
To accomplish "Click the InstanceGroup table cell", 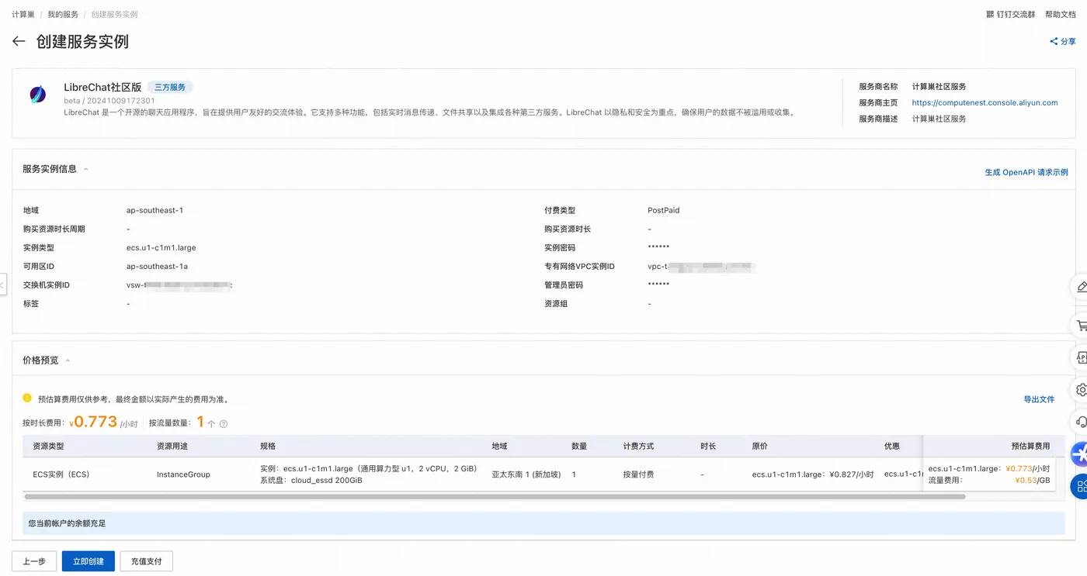I will (x=183, y=474).
